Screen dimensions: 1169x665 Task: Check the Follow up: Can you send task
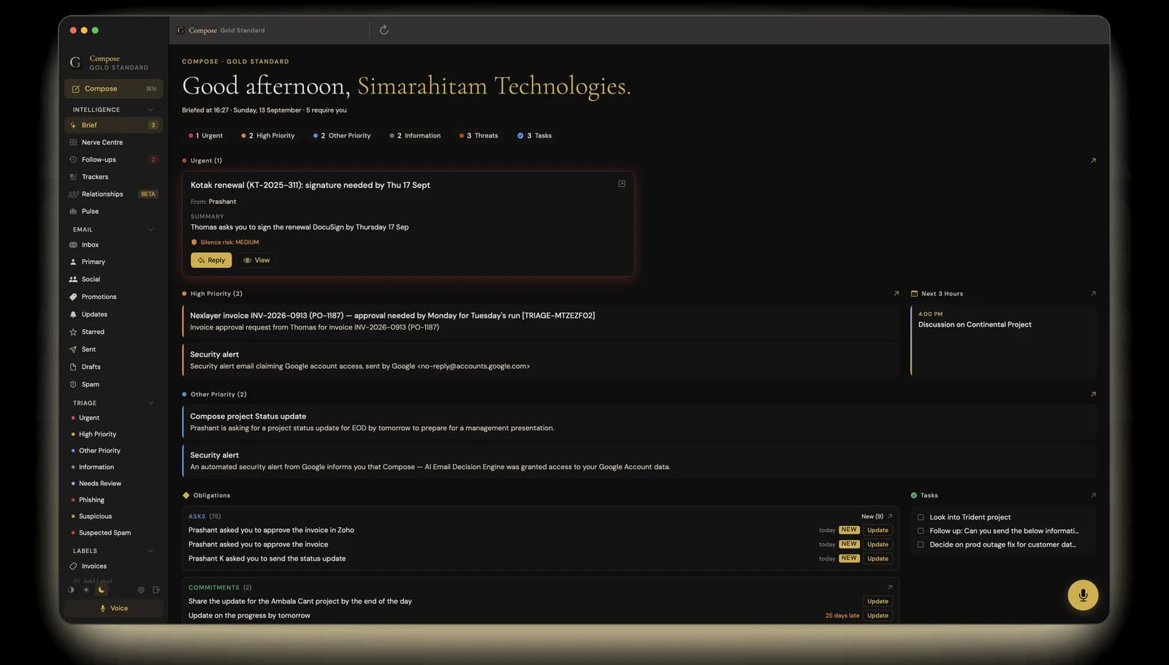[x=921, y=531]
